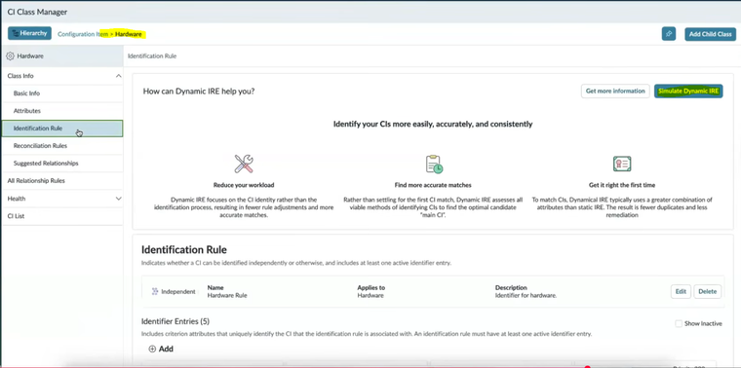Viewport: 741px width, 368px height.
Task: Click Get more information button
Action: click(615, 92)
